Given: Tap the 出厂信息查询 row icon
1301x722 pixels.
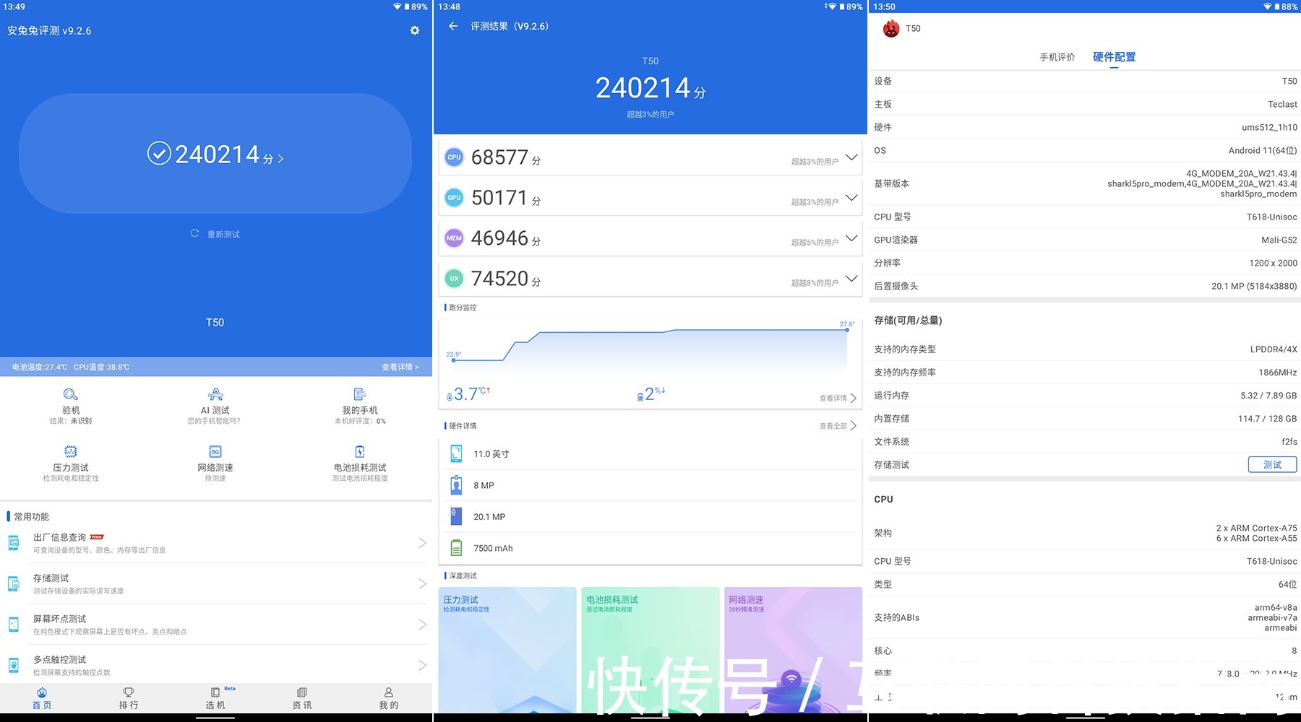Looking at the screenshot, I should (14, 543).
